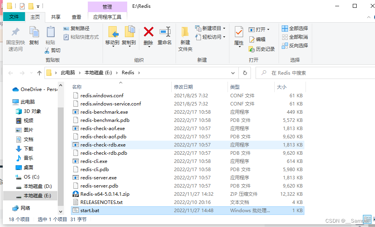
Task: Click nav pane scroll up arrow
Action: [61, 86]
